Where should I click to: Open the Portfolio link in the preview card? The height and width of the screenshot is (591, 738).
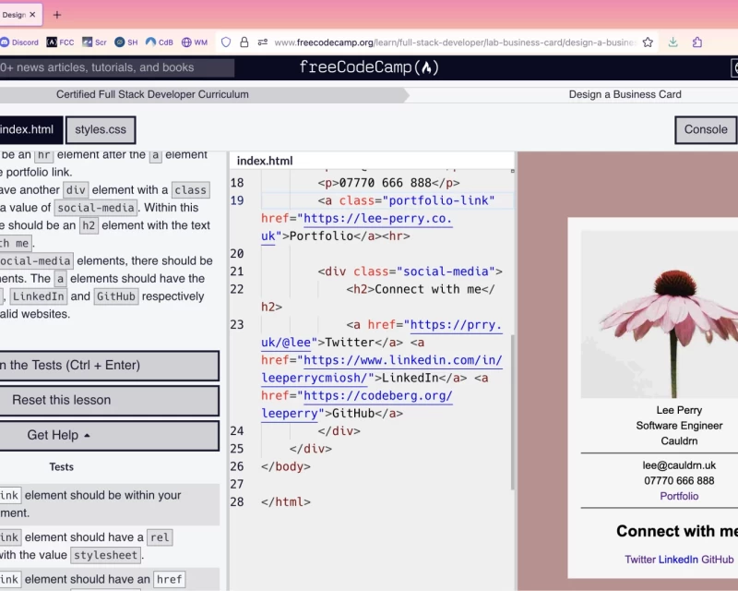[679, 496]
